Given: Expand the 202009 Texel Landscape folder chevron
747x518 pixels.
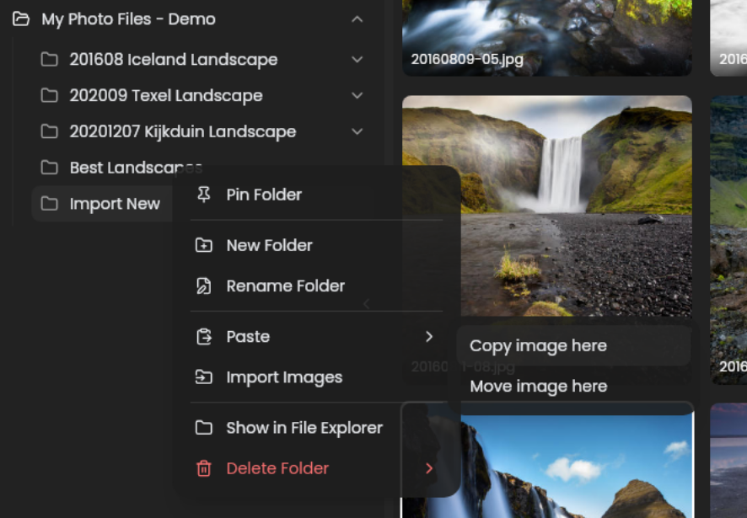Looking at the screenshot, I should tap(357, 96).
